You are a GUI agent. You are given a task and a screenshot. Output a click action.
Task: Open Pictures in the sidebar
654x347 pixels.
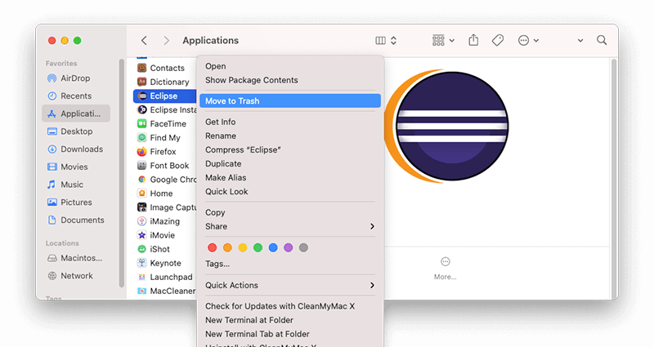[x=75, y=202]
